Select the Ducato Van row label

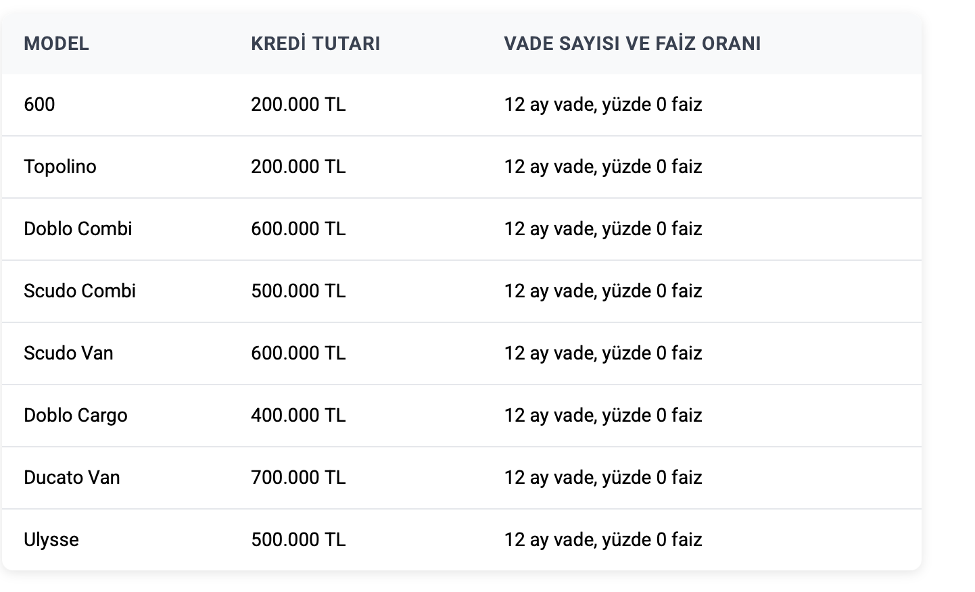click(x=72, y=478)
